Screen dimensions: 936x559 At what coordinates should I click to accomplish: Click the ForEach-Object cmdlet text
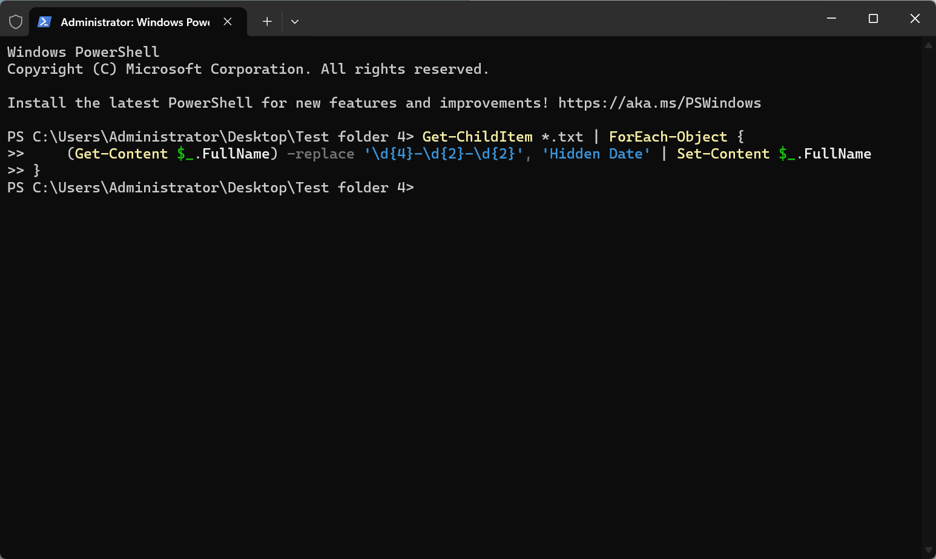(668, 137)
